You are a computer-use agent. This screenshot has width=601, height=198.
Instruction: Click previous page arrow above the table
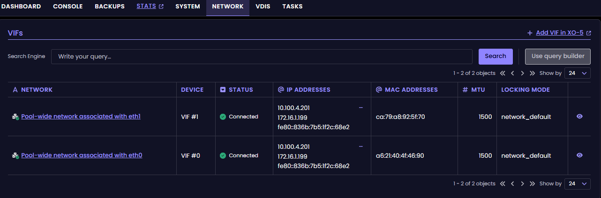(x=512, y=73)
